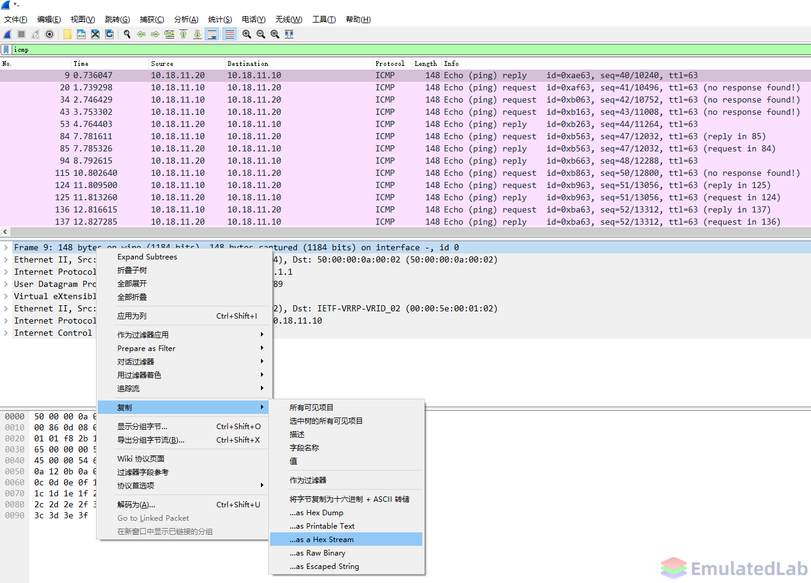The height and width of the screenshot is (583, 811).
Task: Select 导出分组字节流(B)... entry
Action: tap(184, 440)
